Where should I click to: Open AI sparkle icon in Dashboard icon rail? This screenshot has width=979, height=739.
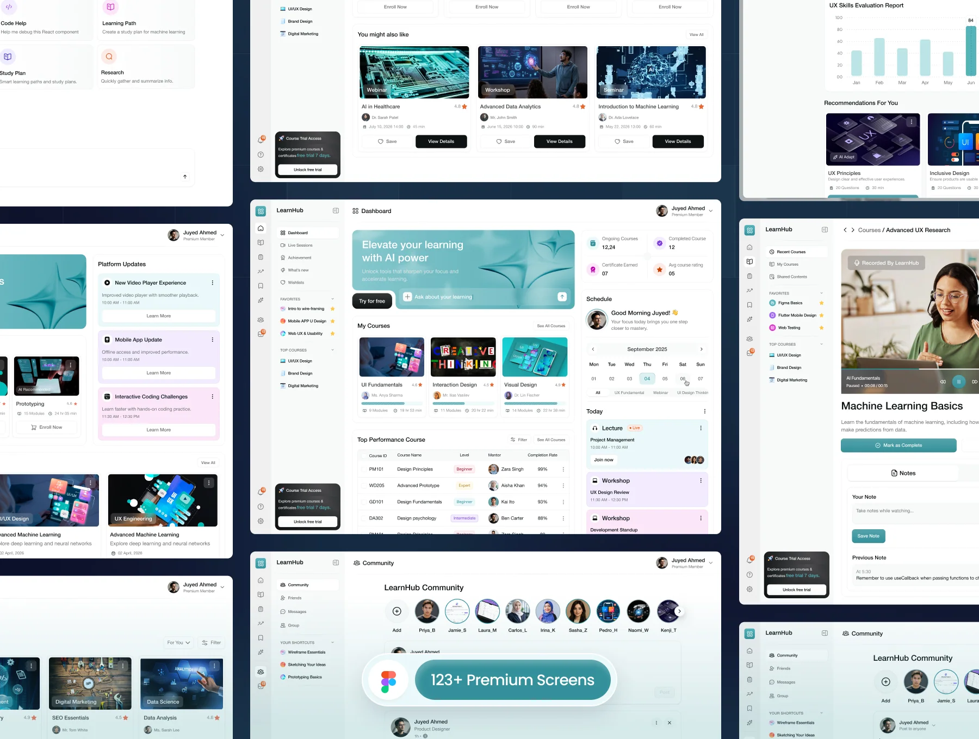261,300
